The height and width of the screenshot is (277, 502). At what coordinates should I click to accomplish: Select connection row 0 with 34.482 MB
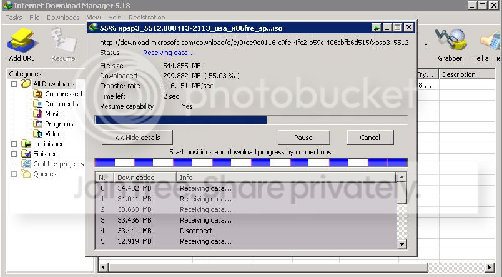pos(246,188)
